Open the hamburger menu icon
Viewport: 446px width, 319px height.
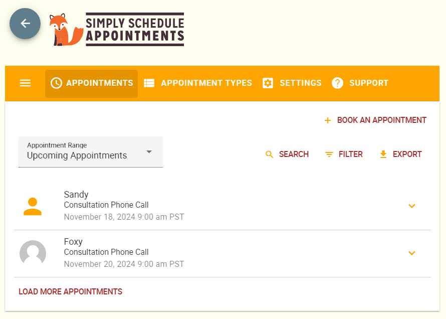[25, 83]
